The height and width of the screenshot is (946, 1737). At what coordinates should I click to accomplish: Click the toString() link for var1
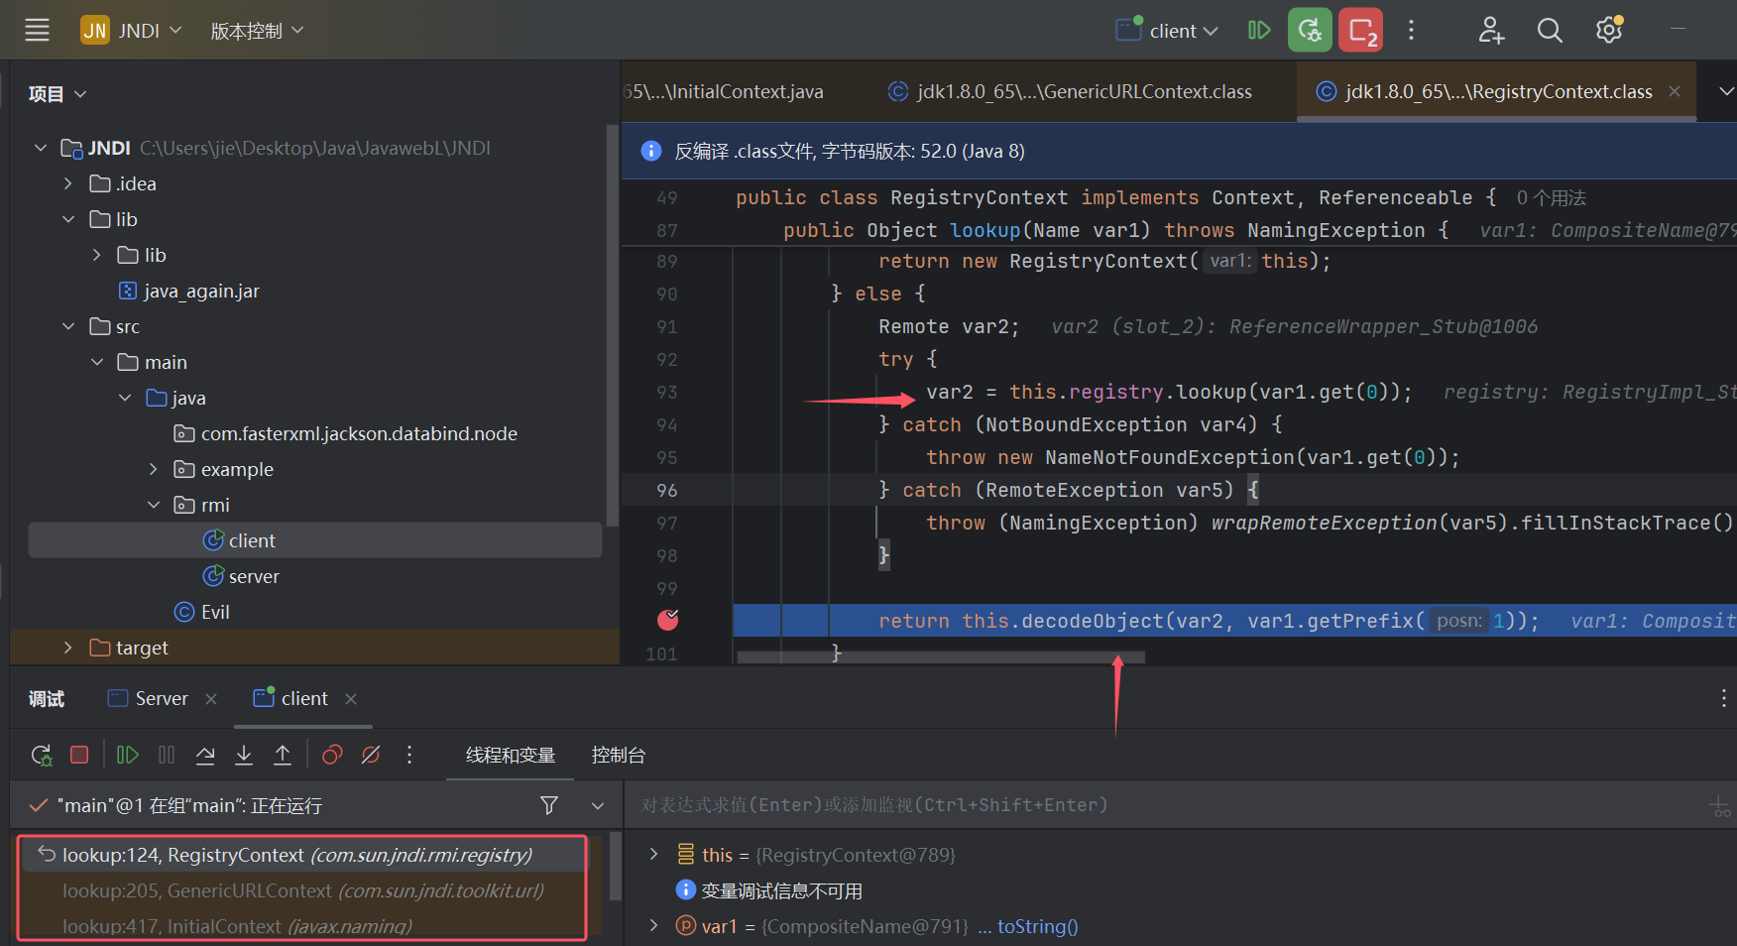[x=1037, y=926]
